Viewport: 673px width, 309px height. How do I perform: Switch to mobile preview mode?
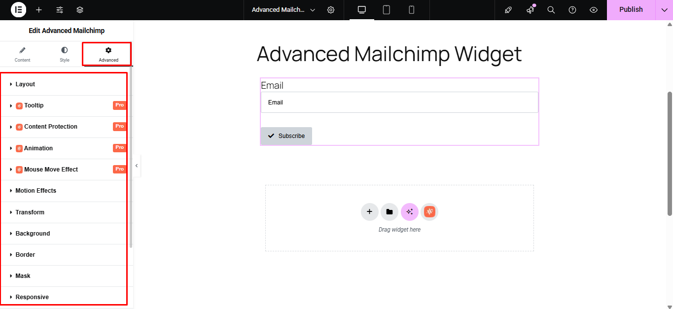click(412, 10)
